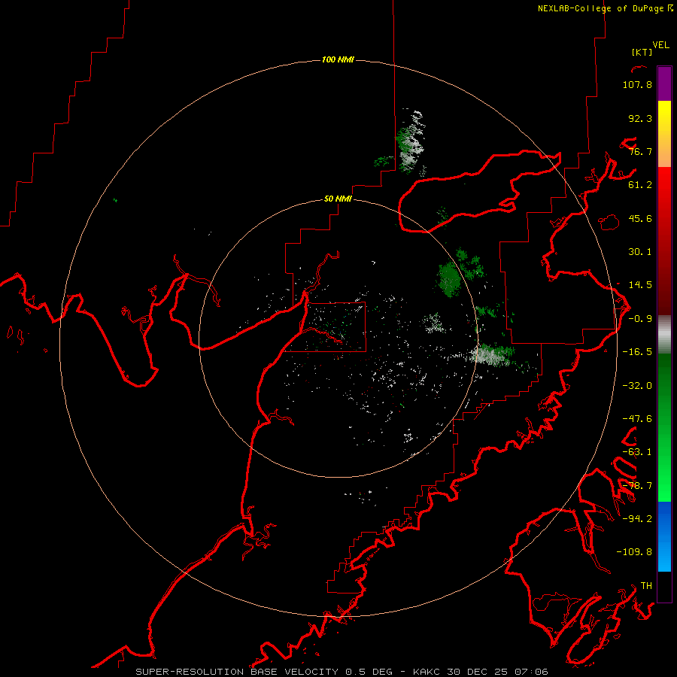Click the 61.2 velocity scale value
The width and height of the screenshot is (677, 677).
(640, 185)
